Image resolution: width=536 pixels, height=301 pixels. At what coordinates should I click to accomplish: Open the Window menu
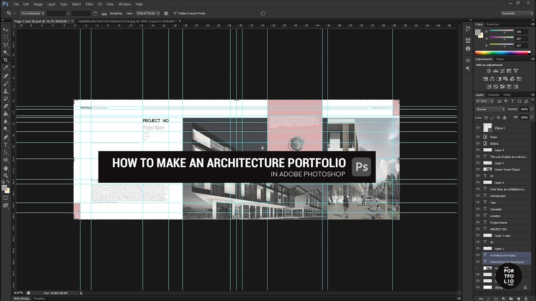pos(125,4)
